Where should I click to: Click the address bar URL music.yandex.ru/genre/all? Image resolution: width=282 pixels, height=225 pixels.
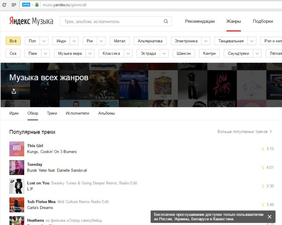pyautogui.click(x=65, y=5)
